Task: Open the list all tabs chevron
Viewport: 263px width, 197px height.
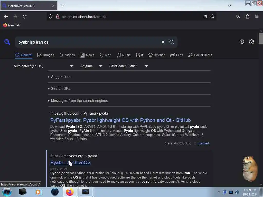Action: (x=230, y=6)
